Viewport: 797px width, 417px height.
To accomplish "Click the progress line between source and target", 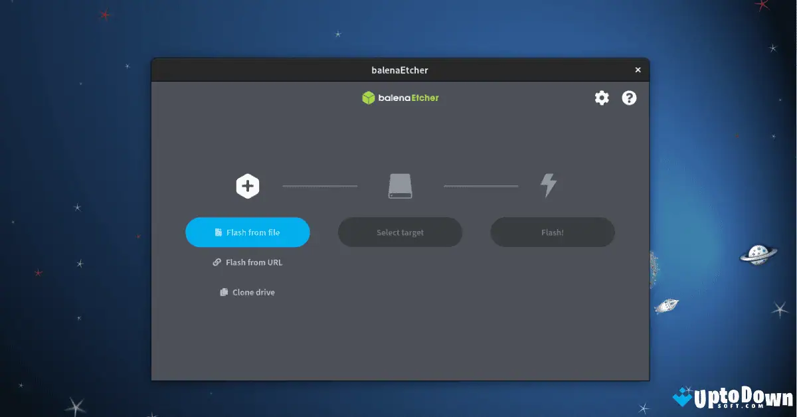I will click(x=320, y=186).
